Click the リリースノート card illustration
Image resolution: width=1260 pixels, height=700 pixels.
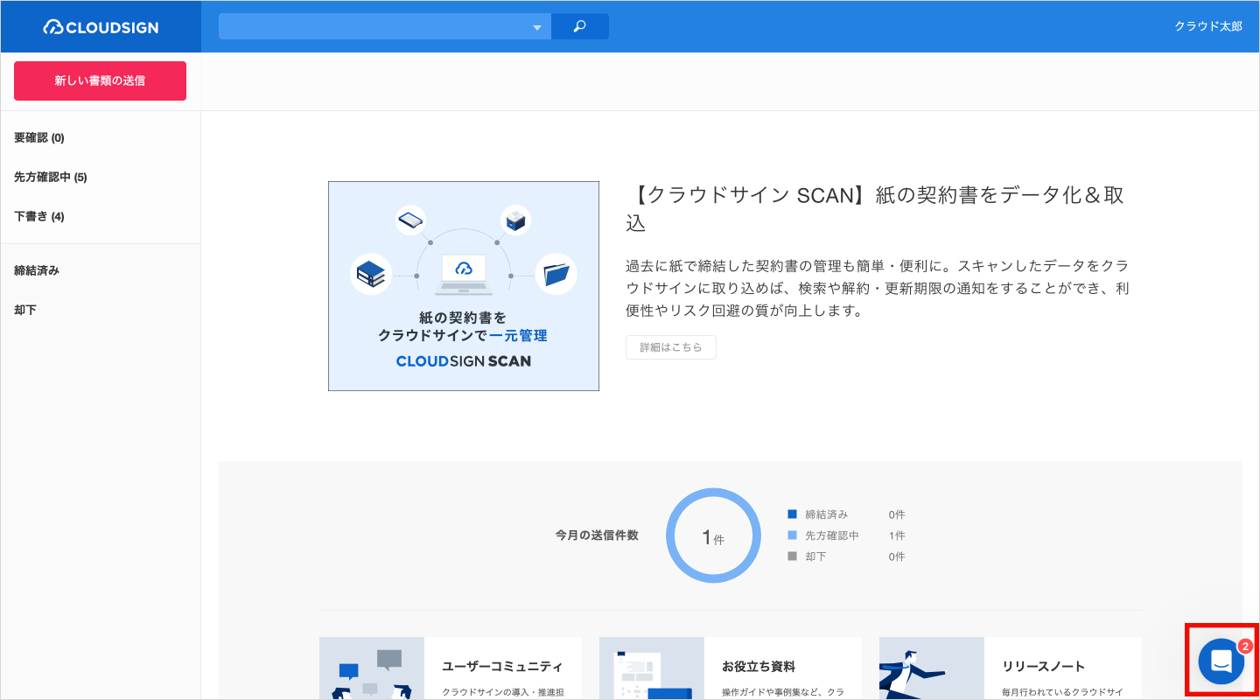(x=932, y=668)
